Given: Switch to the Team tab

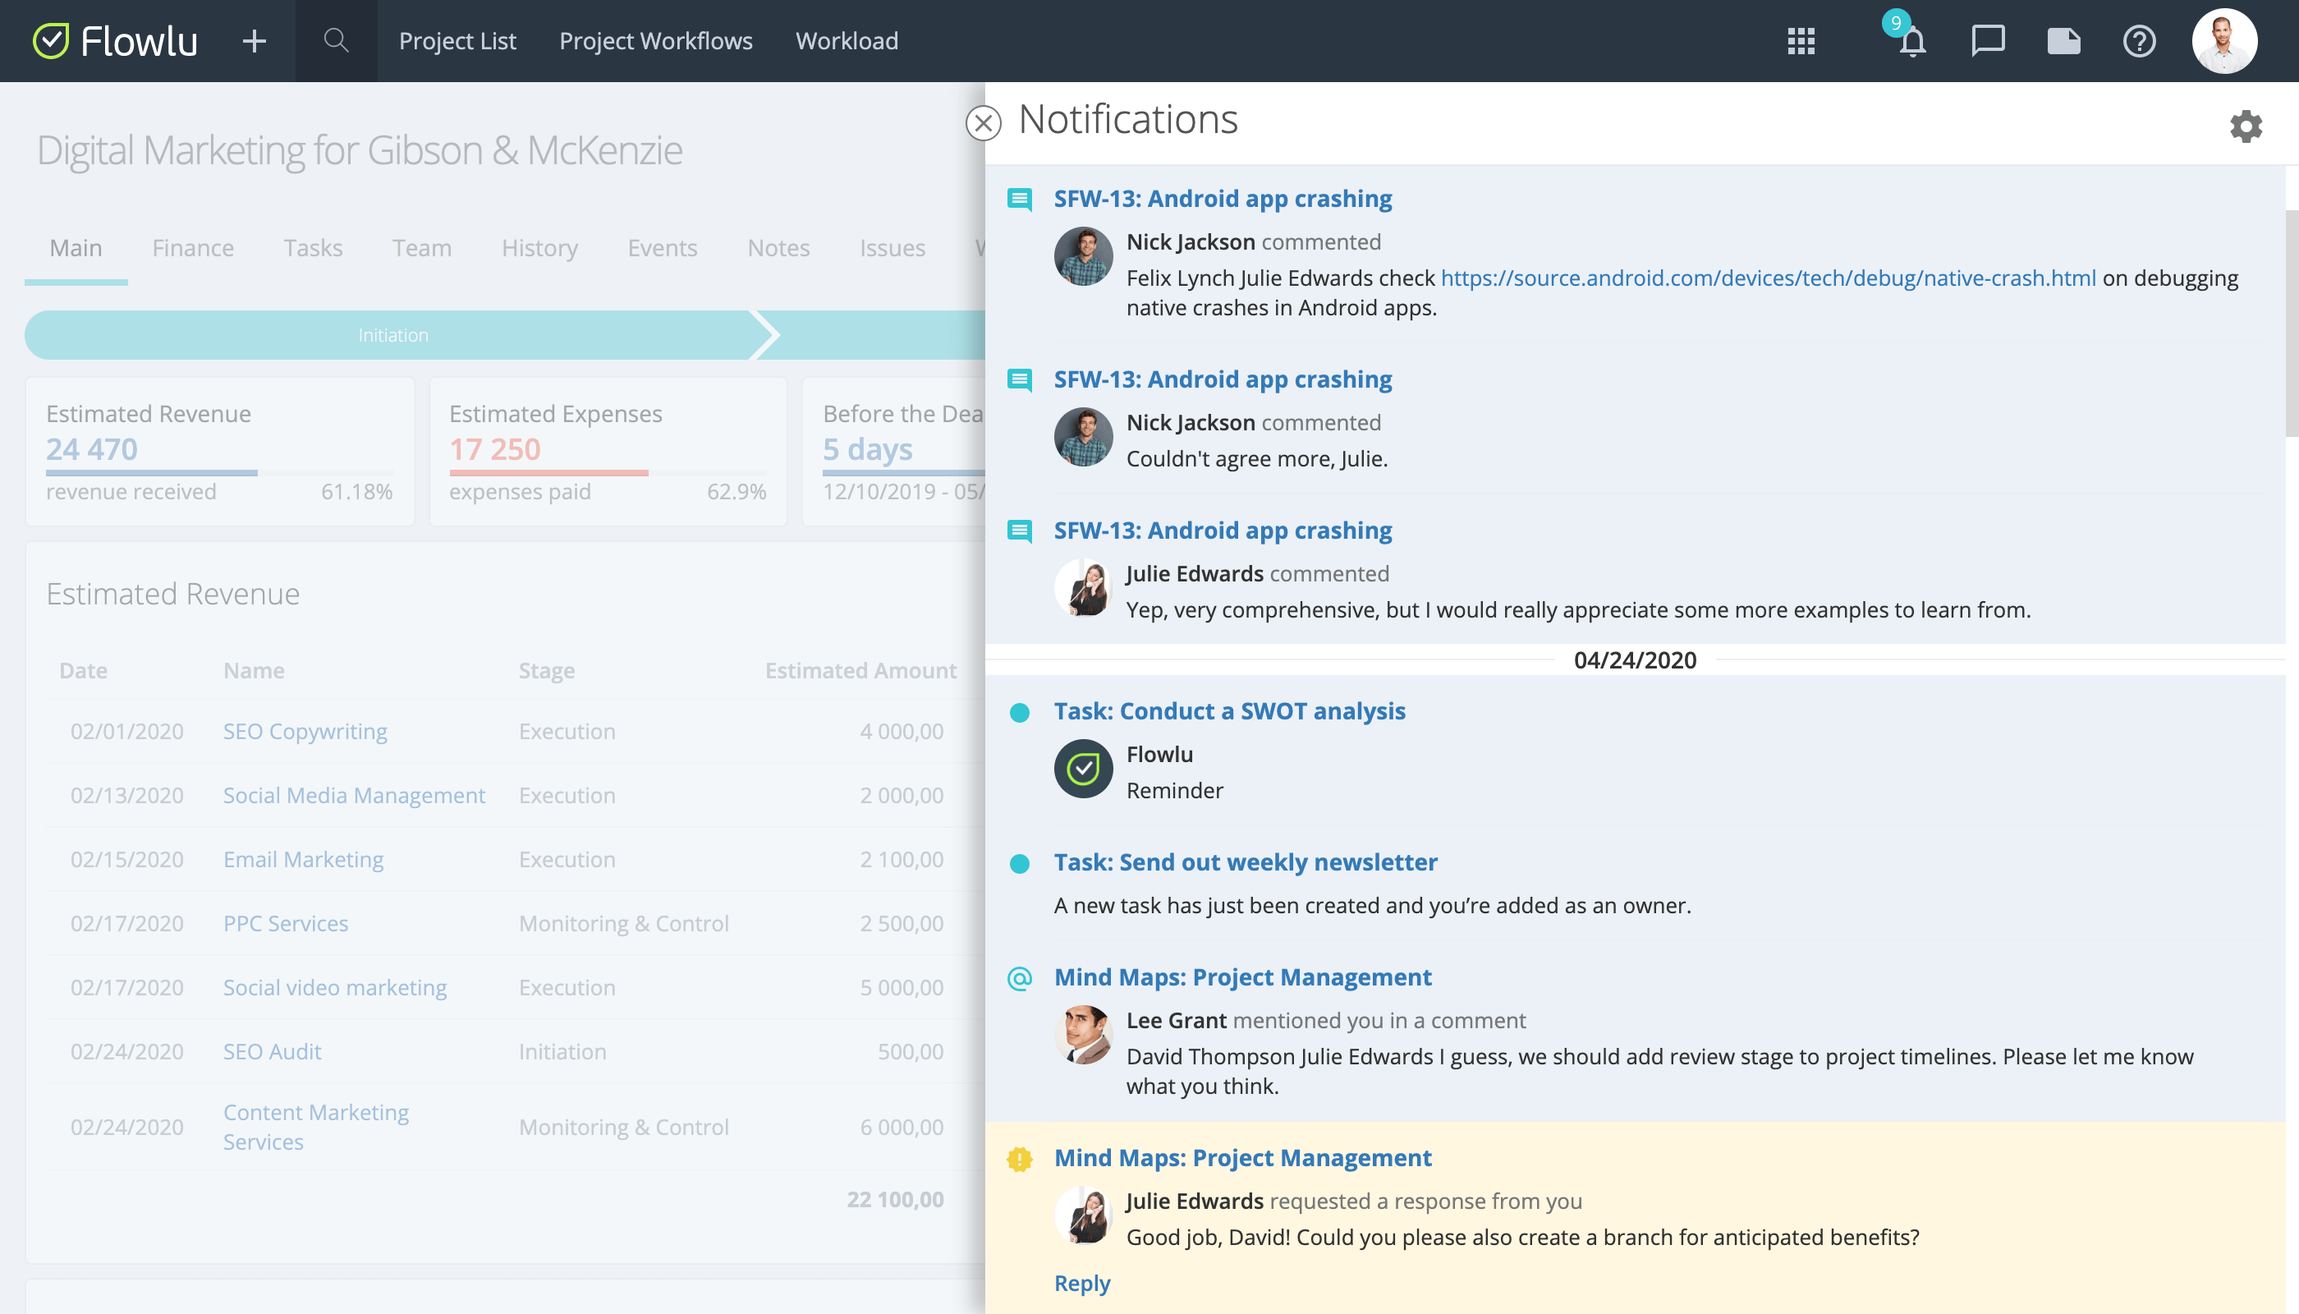Looking at the screenshot, I should point(421,247).
